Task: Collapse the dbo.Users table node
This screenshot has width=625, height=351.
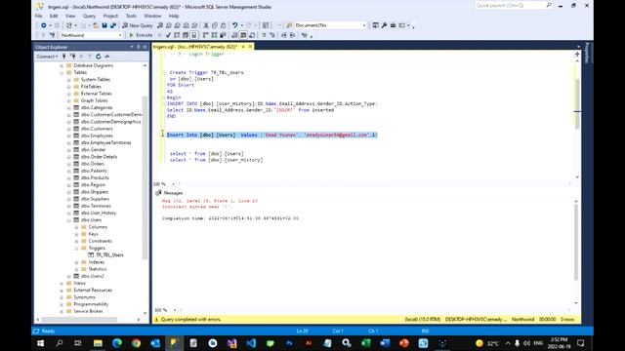Action: point(69,220)
